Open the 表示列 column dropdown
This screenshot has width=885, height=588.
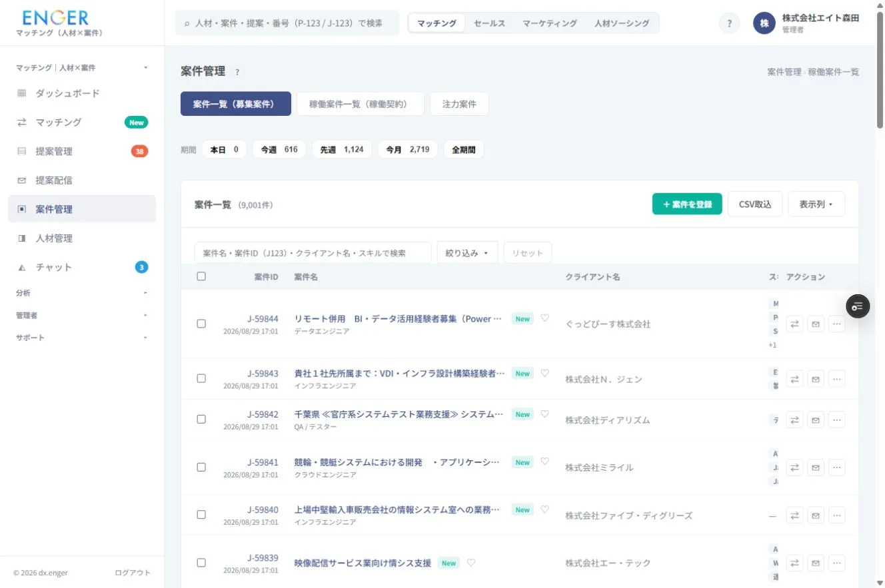coord(816,204)
